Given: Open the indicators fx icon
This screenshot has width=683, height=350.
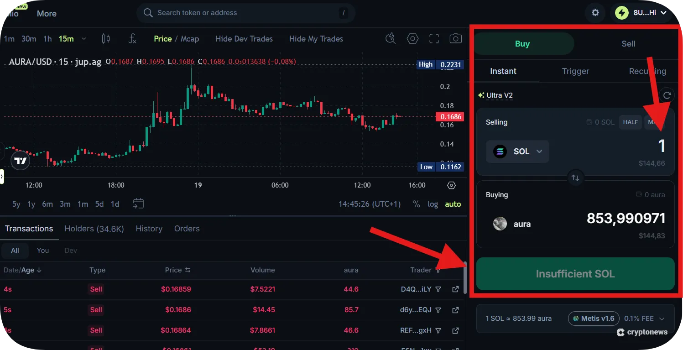Looking at the screenshot, I should click(132, 39).
